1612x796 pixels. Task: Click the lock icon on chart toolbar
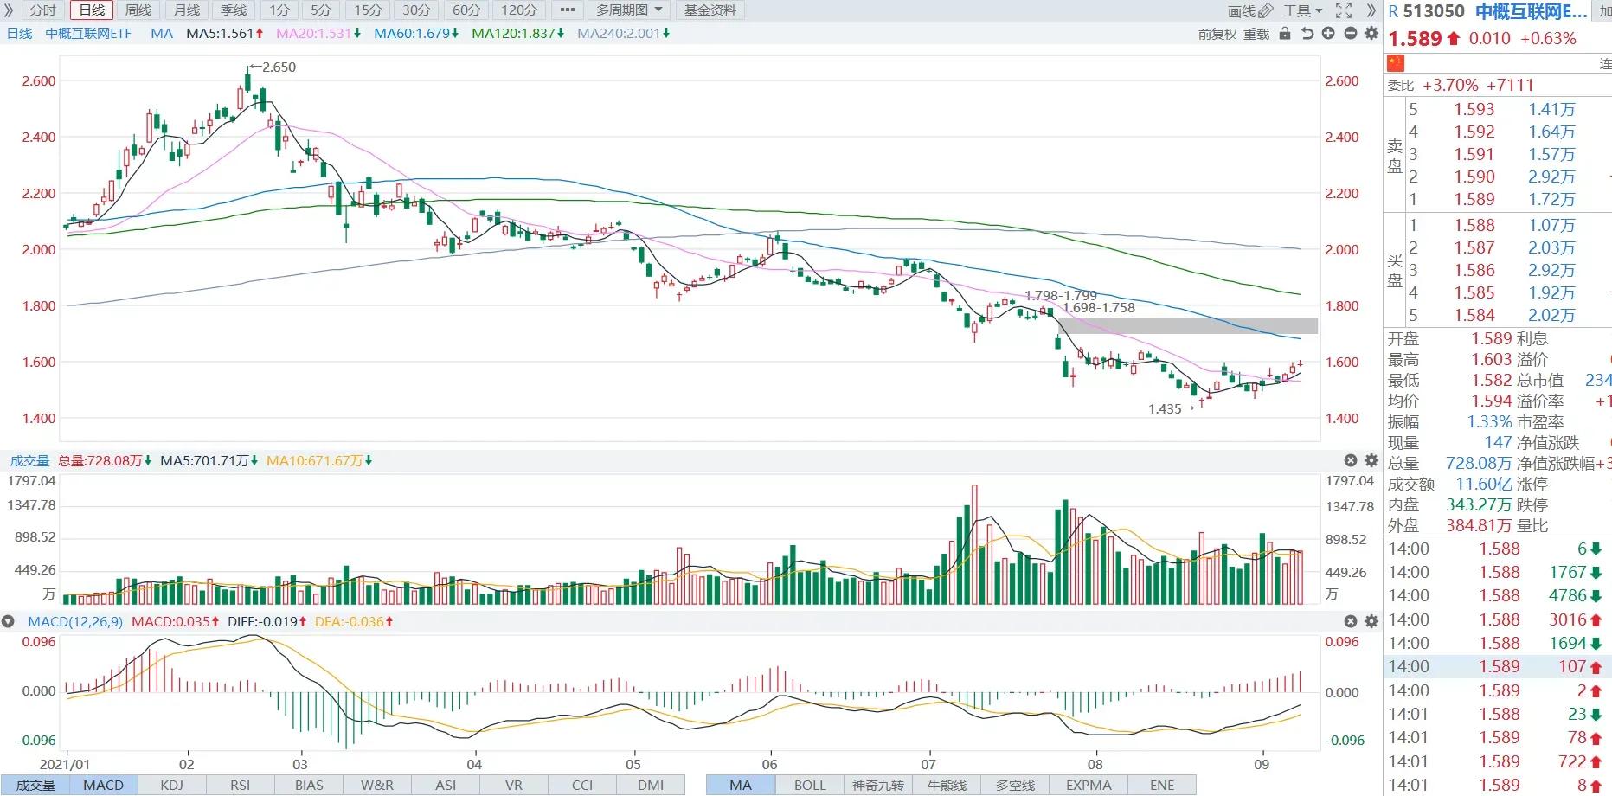click(1285, 34)
